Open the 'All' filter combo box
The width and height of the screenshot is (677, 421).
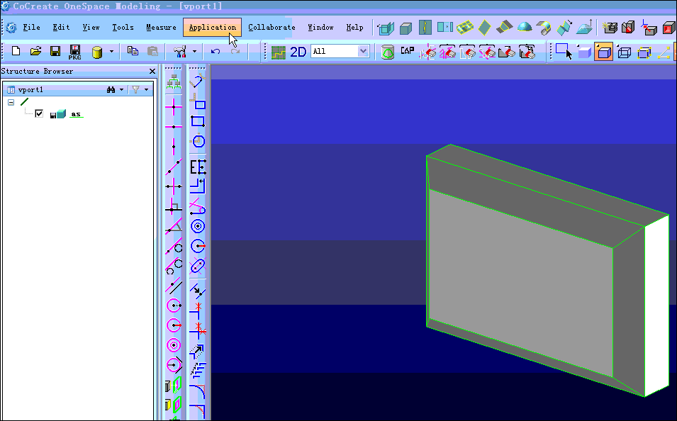pos(340,51)
